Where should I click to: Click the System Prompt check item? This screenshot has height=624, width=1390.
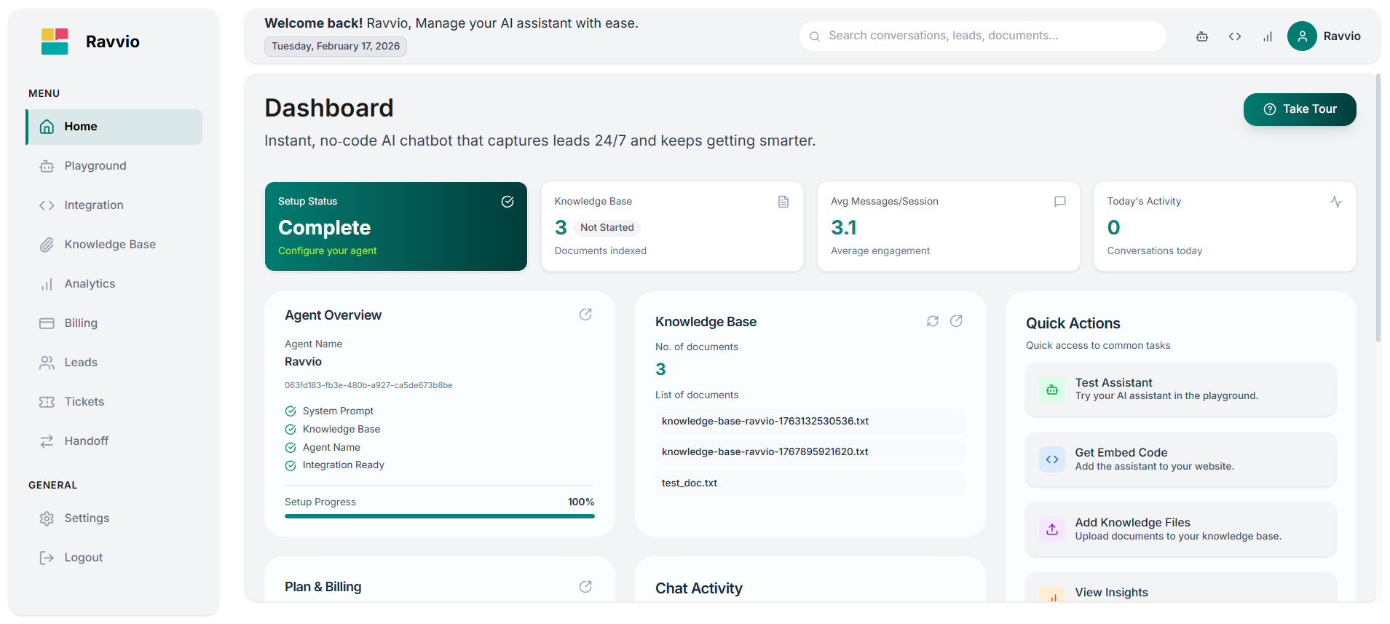337,411
